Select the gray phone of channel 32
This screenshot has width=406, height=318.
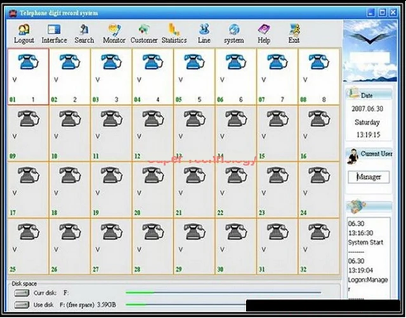319,231
